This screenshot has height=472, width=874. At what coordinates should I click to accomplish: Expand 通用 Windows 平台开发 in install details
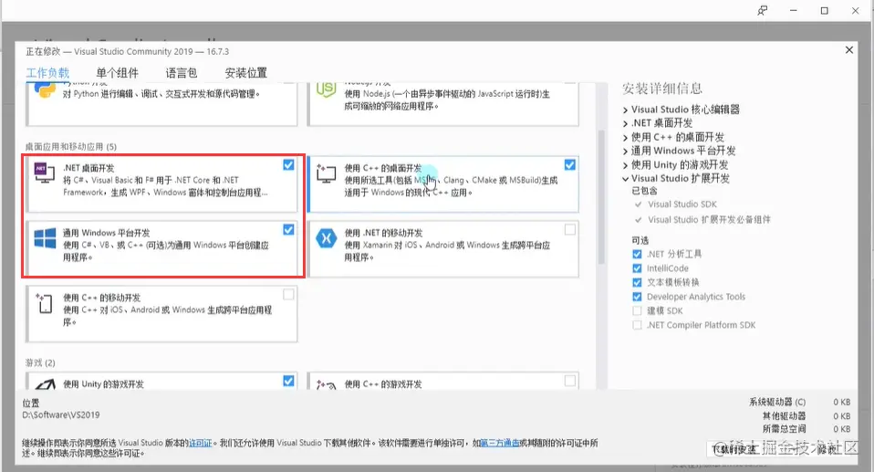click(626, 152)
